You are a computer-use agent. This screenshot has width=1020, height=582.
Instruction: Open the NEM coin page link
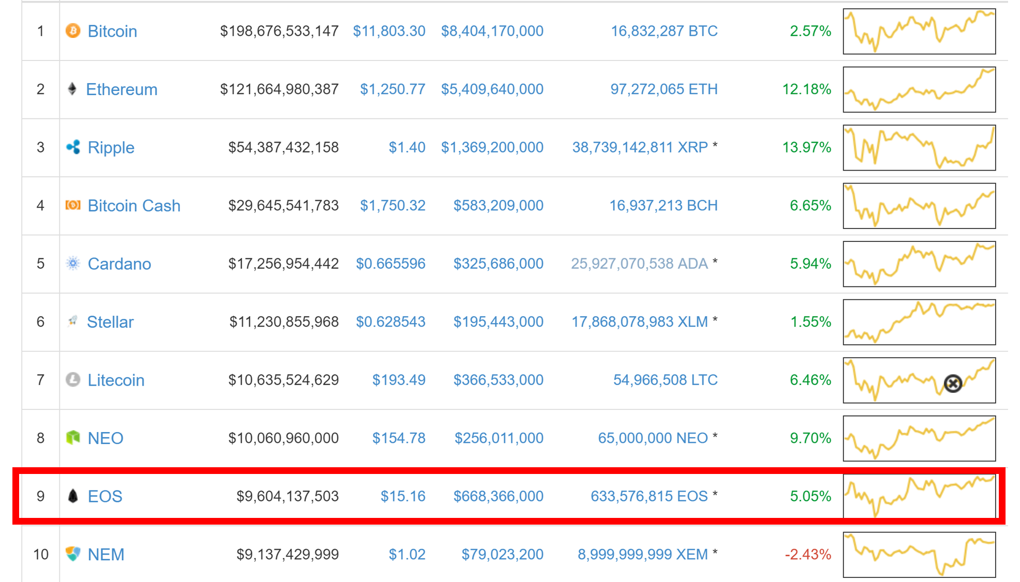click(106, 555)
